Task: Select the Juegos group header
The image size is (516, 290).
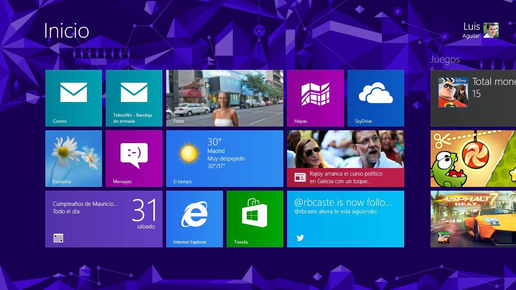Action: (x=445, y=59)
